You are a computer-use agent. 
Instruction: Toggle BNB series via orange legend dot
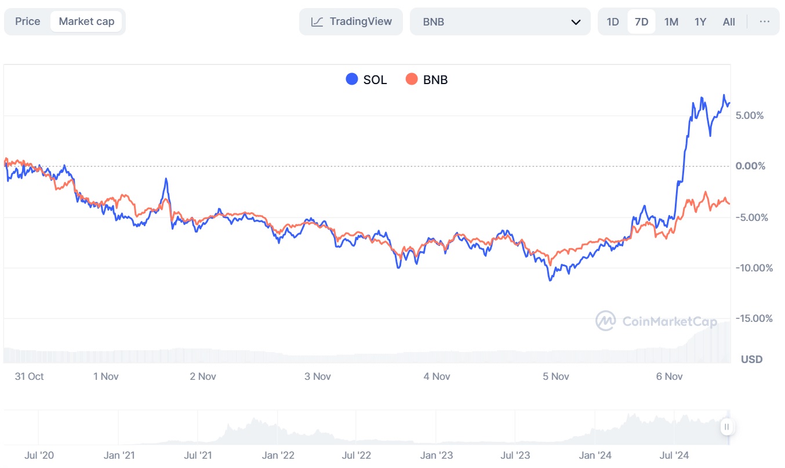[412, 79]
